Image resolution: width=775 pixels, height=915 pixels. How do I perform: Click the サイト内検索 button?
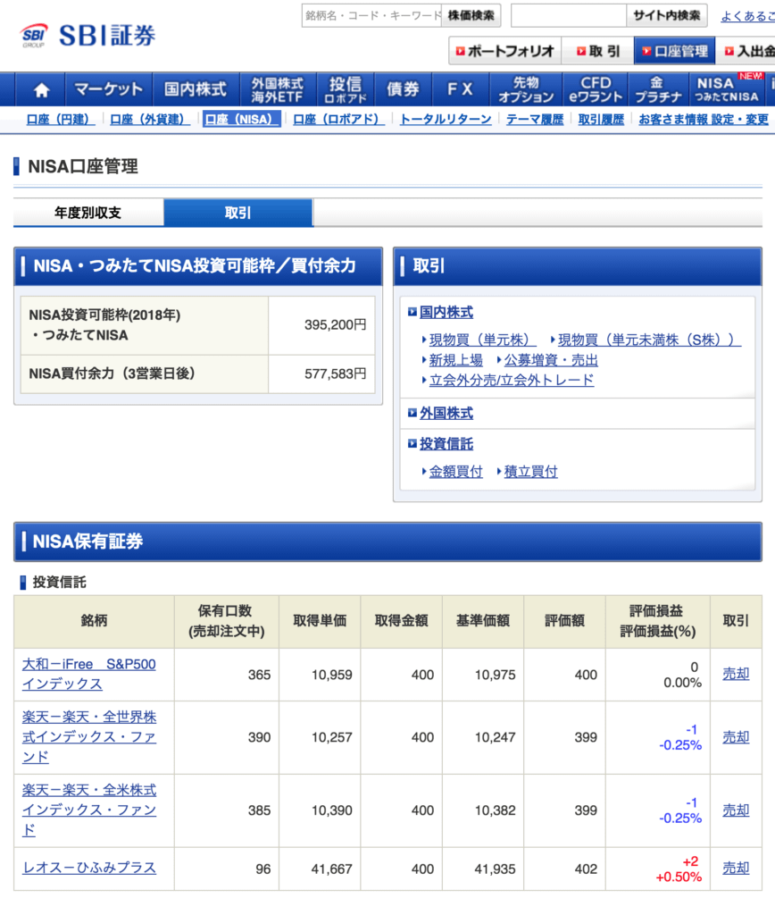667,16
